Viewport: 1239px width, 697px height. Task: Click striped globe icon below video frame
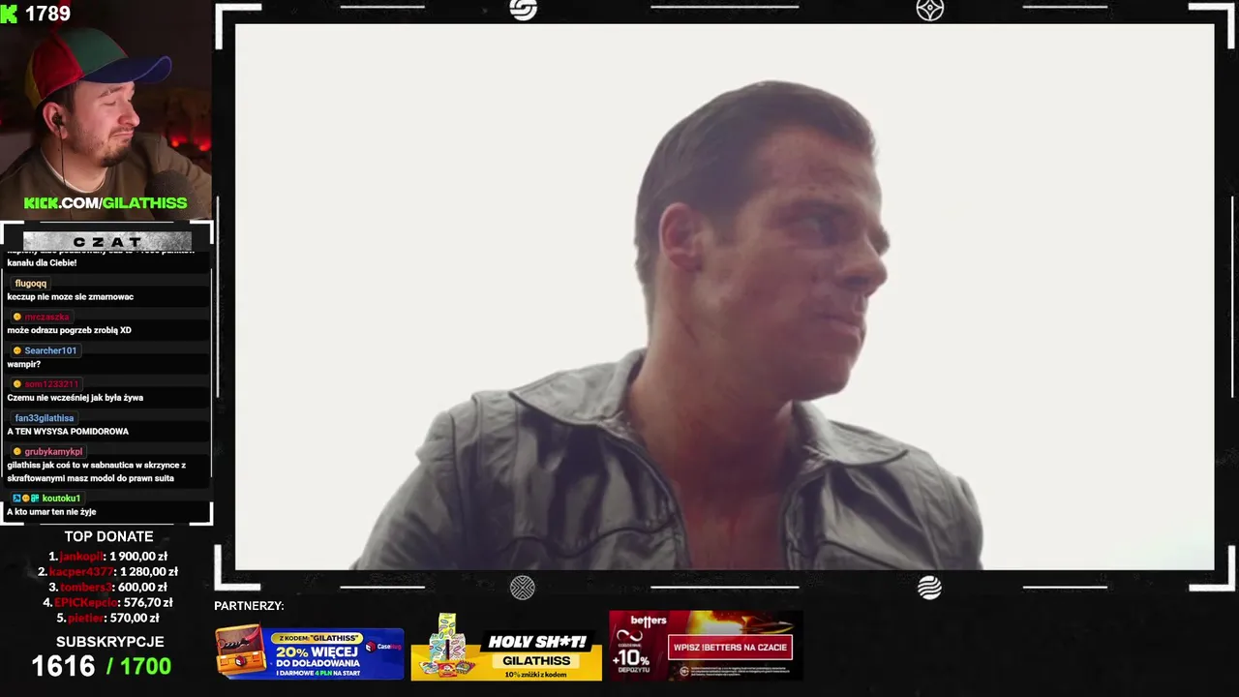[x=929, y=588]
